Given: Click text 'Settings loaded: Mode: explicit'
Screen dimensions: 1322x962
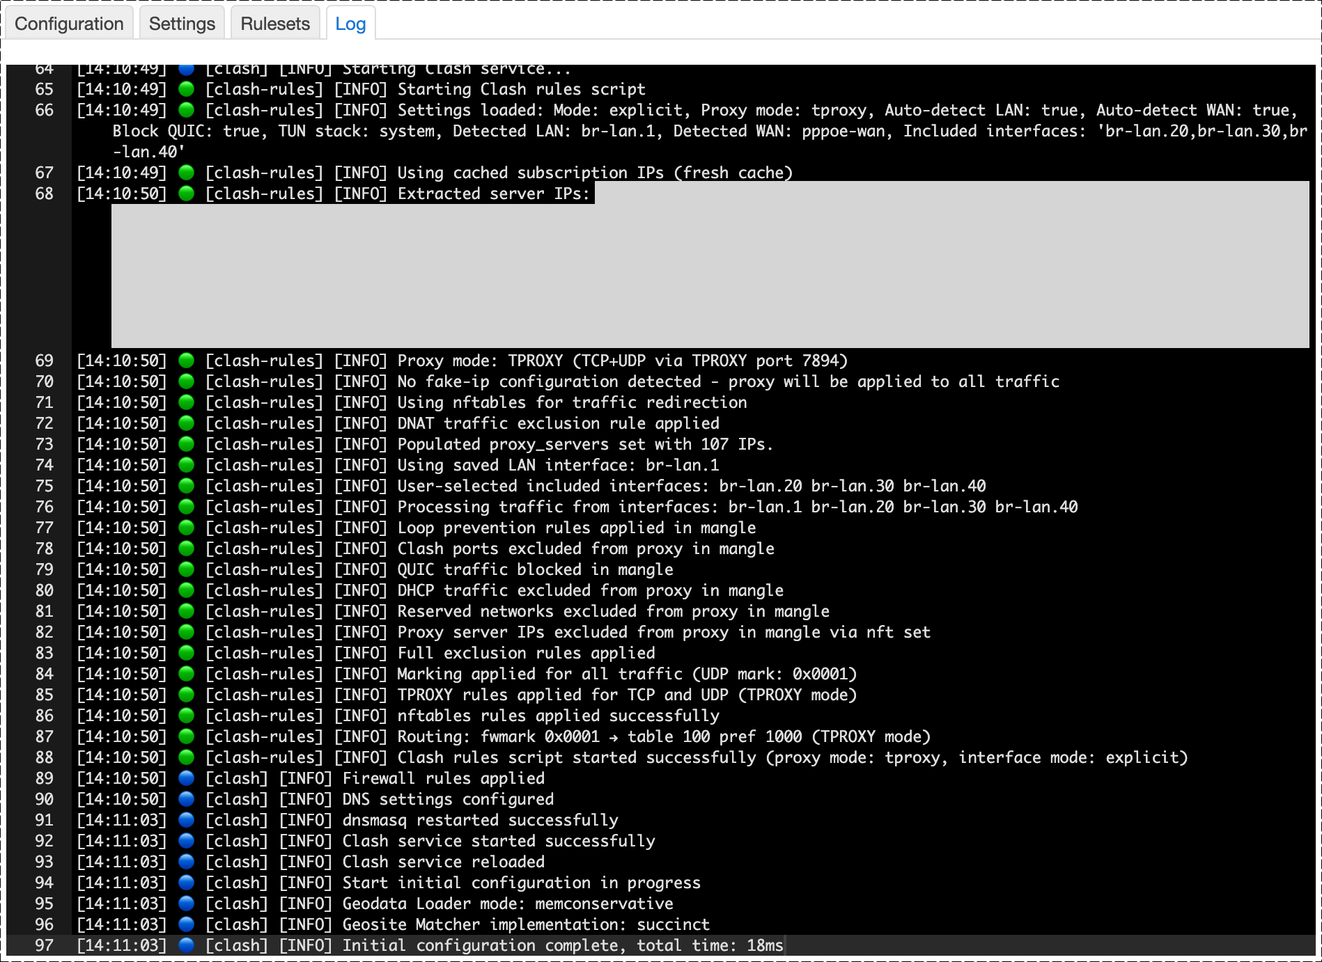Looking at the screenshot, I should [x=541, y=110].
